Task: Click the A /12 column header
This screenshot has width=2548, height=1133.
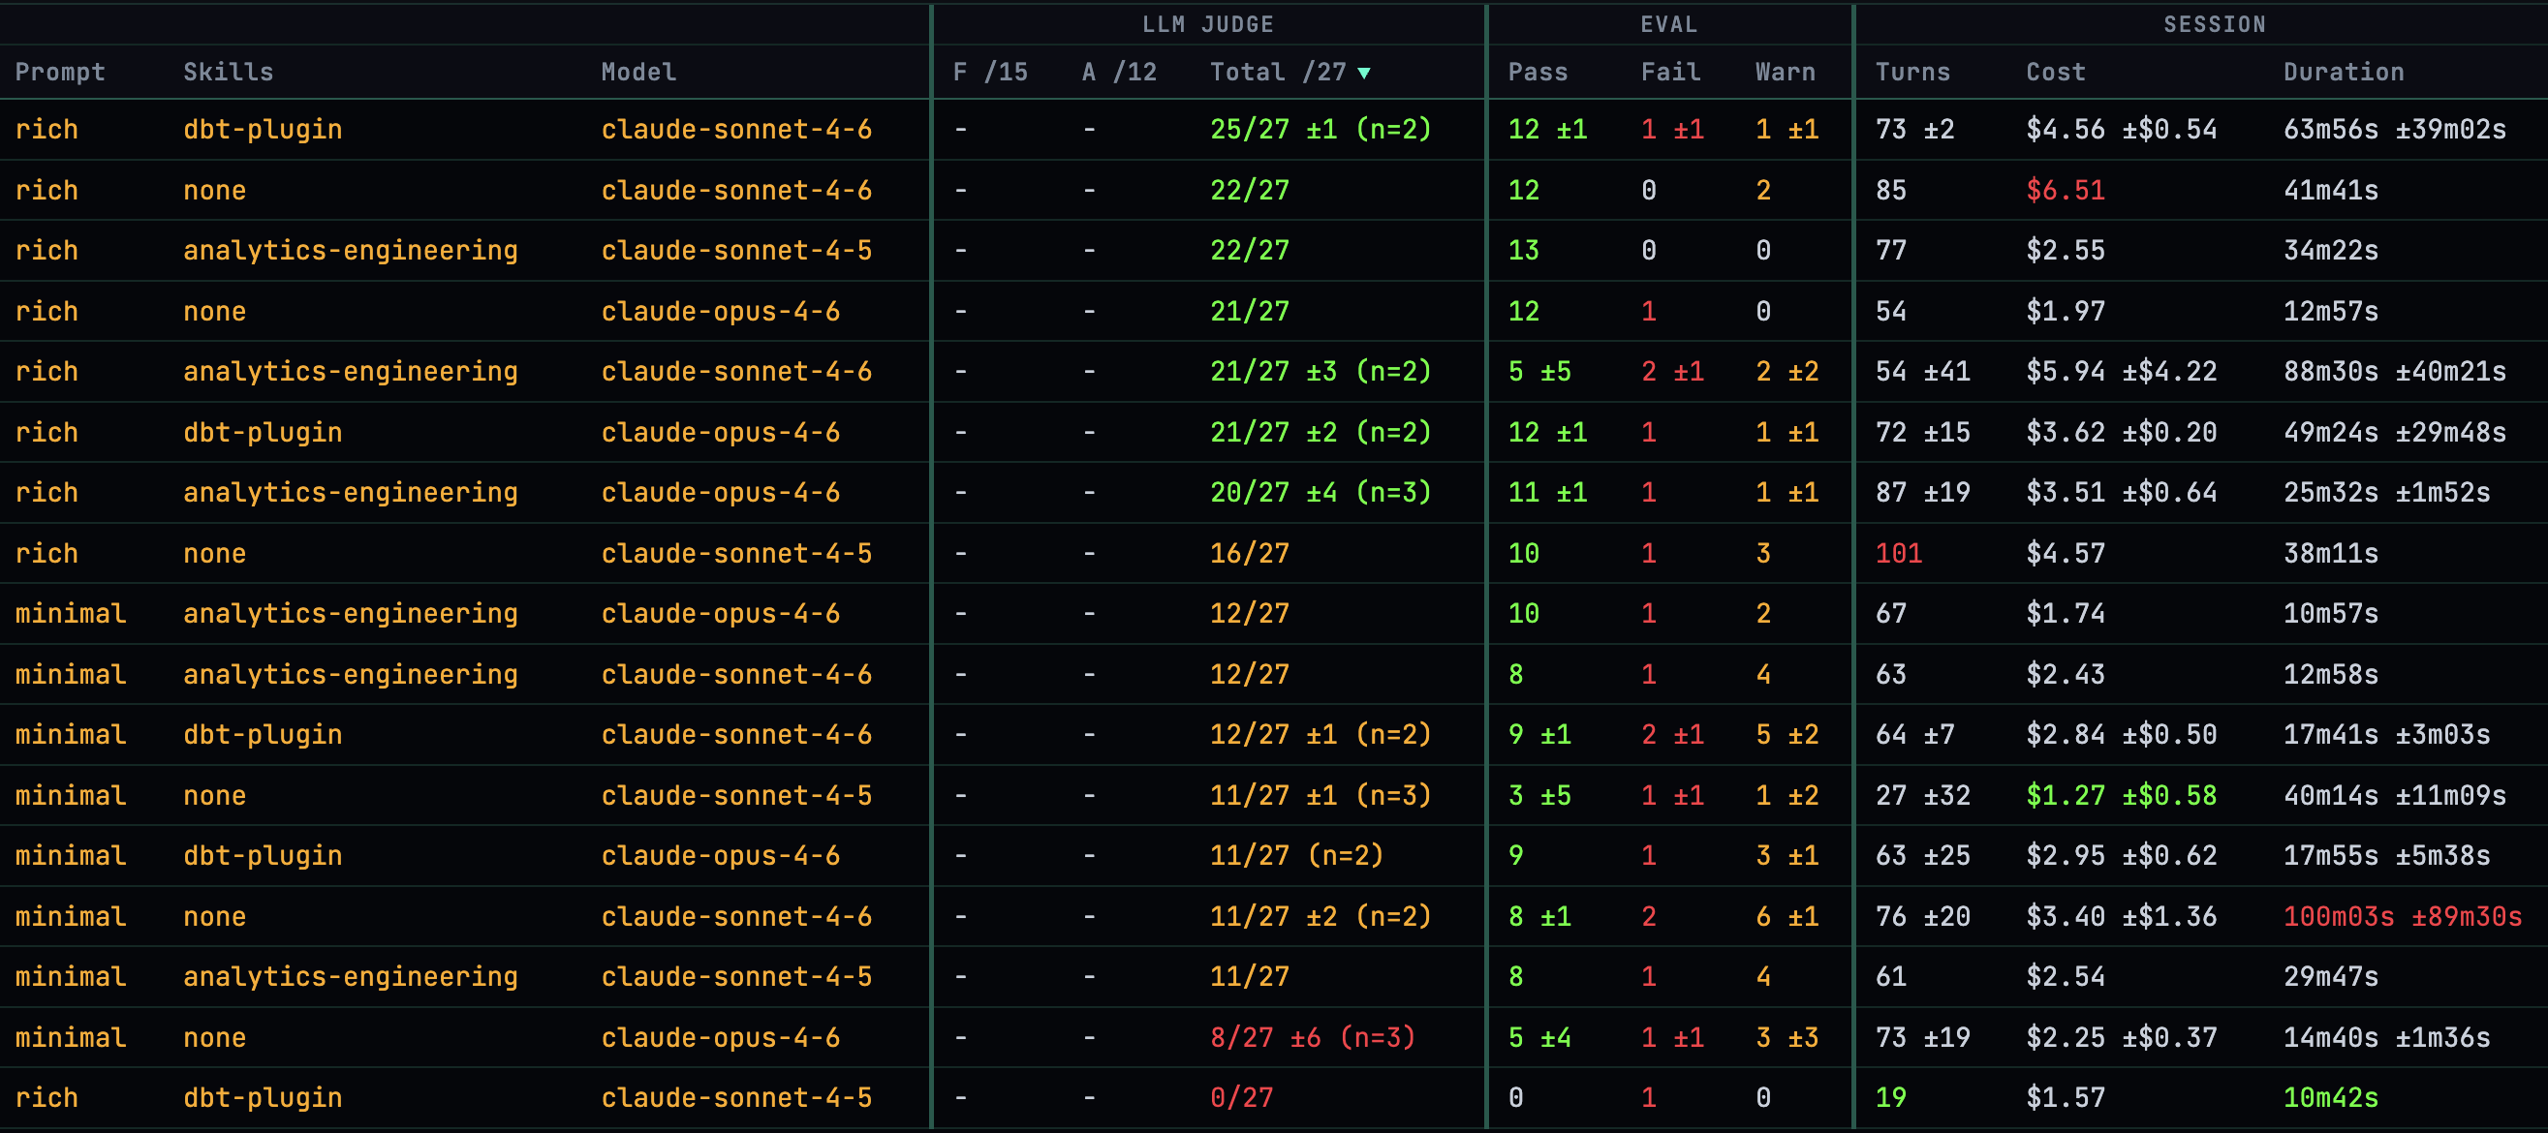Action: 1119,73
